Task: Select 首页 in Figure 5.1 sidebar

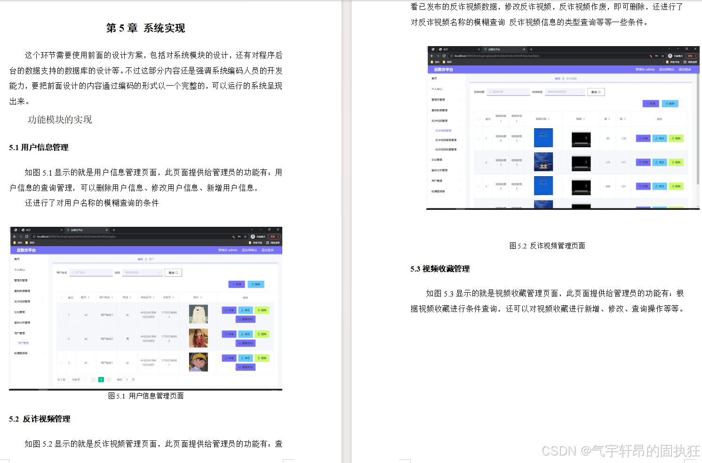Action: [17, 259]
